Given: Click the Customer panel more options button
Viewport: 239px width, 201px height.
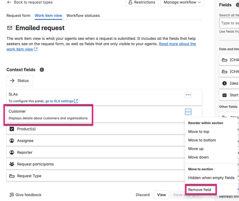Looking at the screenshot, I should [188, 112].
